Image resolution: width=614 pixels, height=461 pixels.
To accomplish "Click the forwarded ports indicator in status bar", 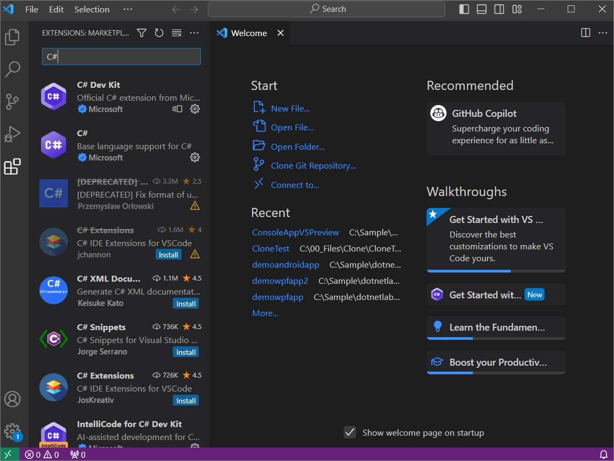I will coord(78,455).
